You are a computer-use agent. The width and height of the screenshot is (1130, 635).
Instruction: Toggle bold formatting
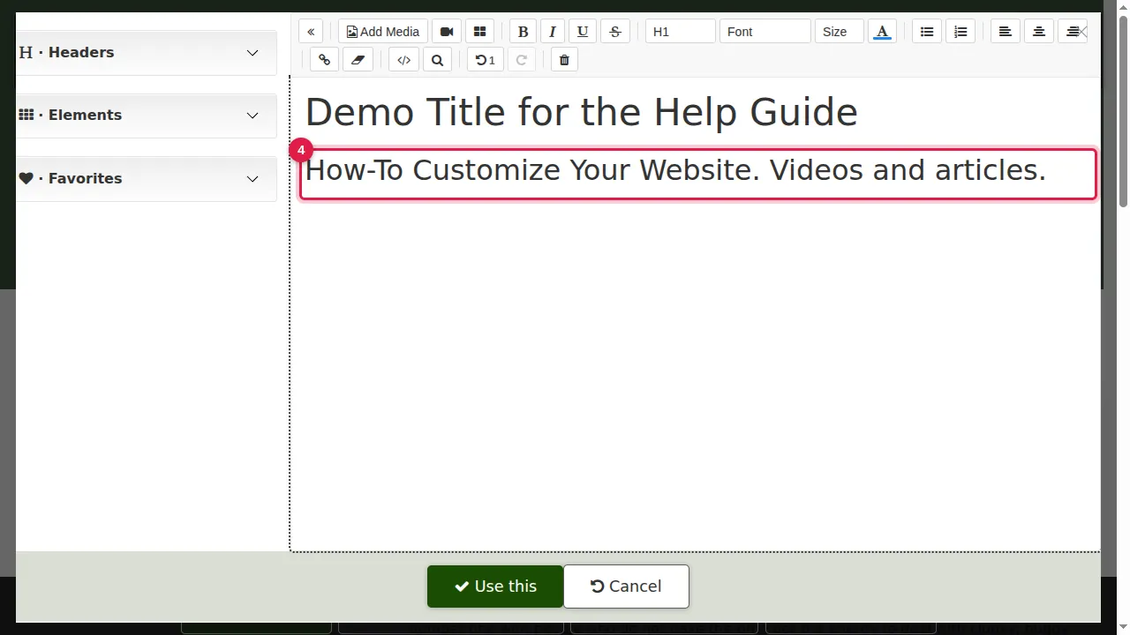[523, 32]
